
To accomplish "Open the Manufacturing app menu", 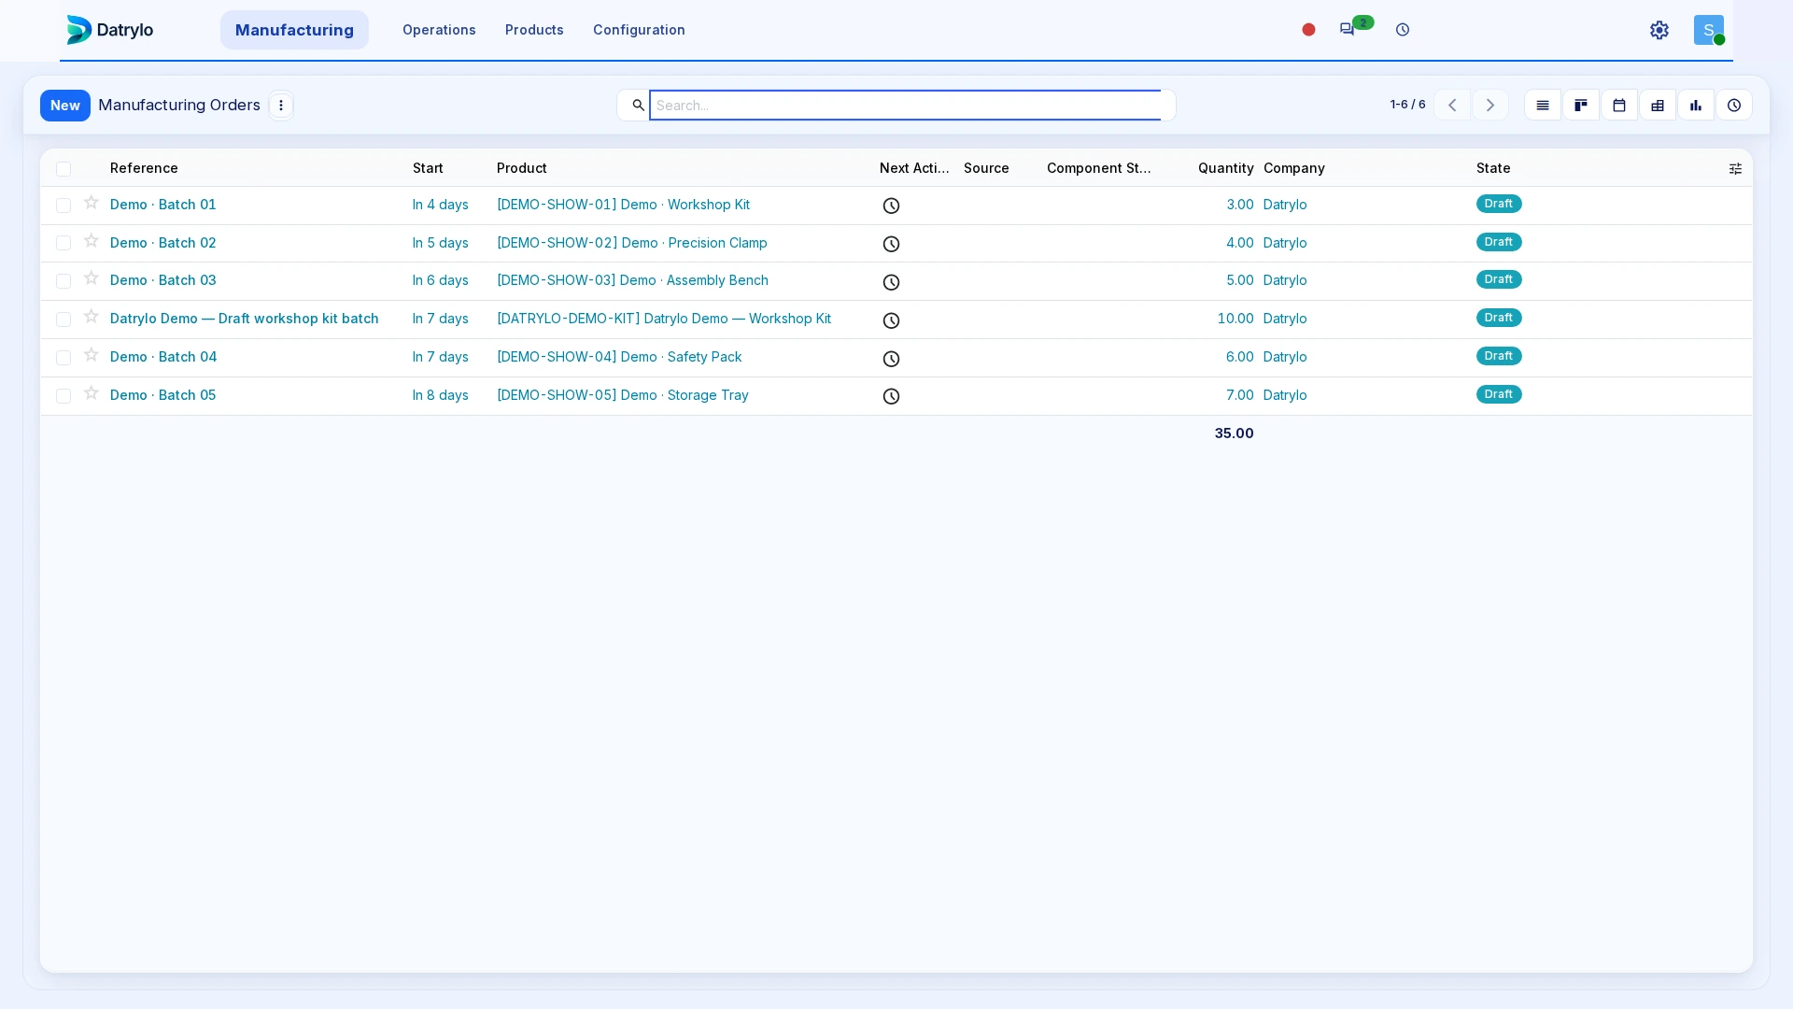I will coord(294,30).
